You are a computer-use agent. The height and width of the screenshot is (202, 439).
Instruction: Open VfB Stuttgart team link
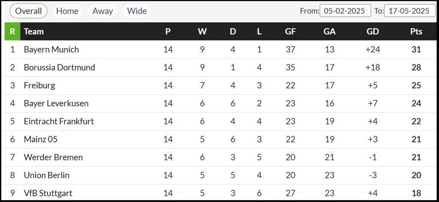click(48, 193)
